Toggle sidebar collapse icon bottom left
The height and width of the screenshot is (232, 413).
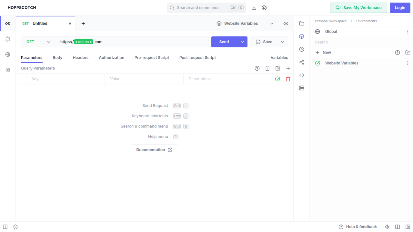click(x=5, y=227)
